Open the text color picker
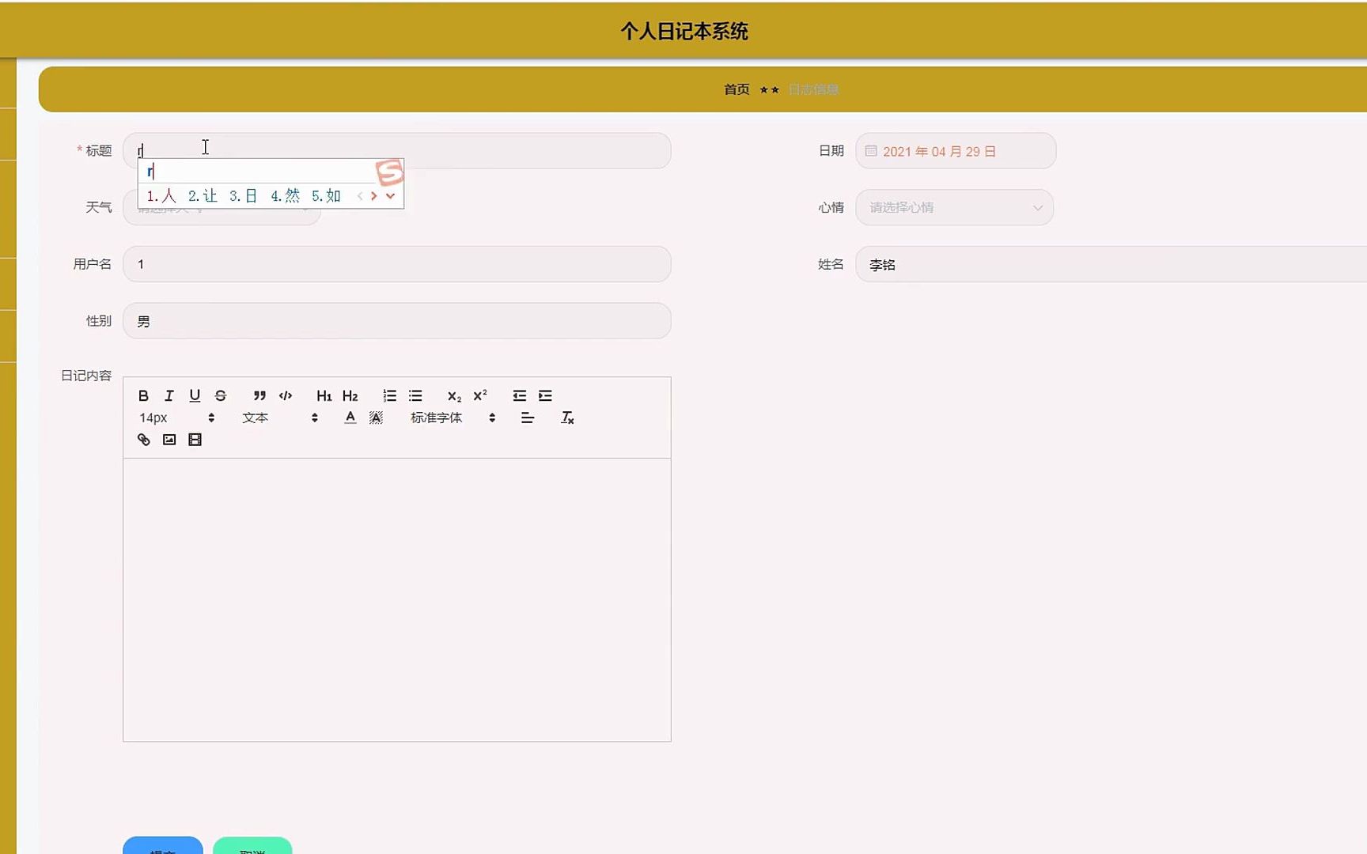Screen dimensions: 1367x854 coord(350,418)
